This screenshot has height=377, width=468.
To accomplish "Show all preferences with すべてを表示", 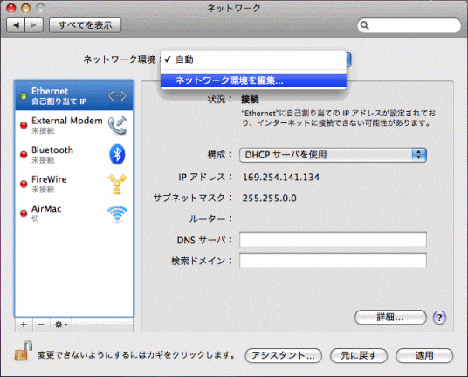I will [x=85, y=25].
